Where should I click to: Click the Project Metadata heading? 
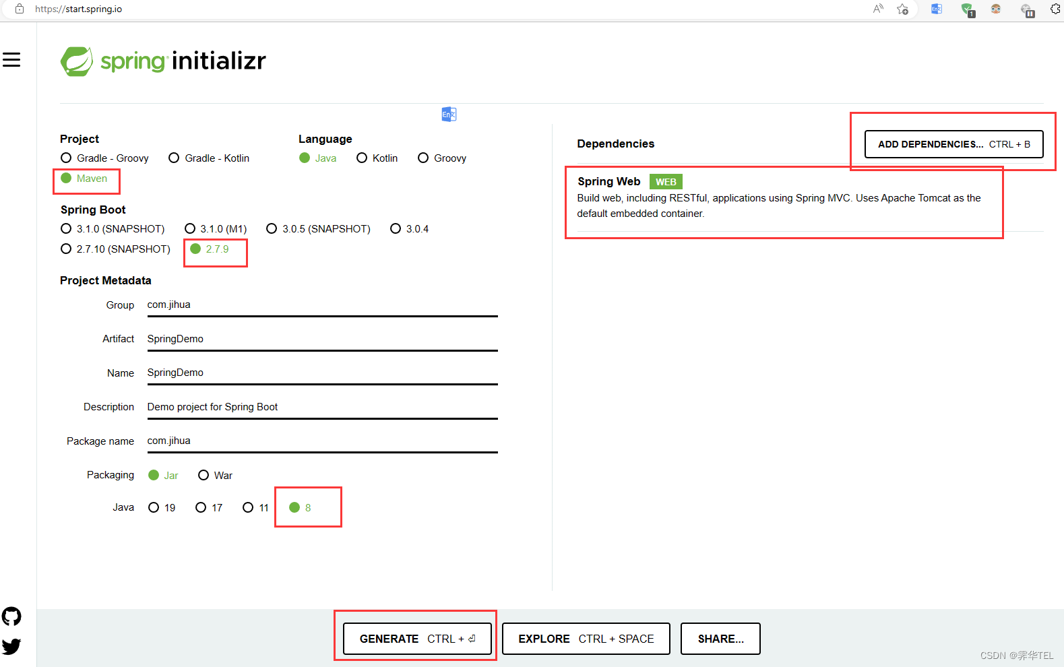[x=106, y=280]
